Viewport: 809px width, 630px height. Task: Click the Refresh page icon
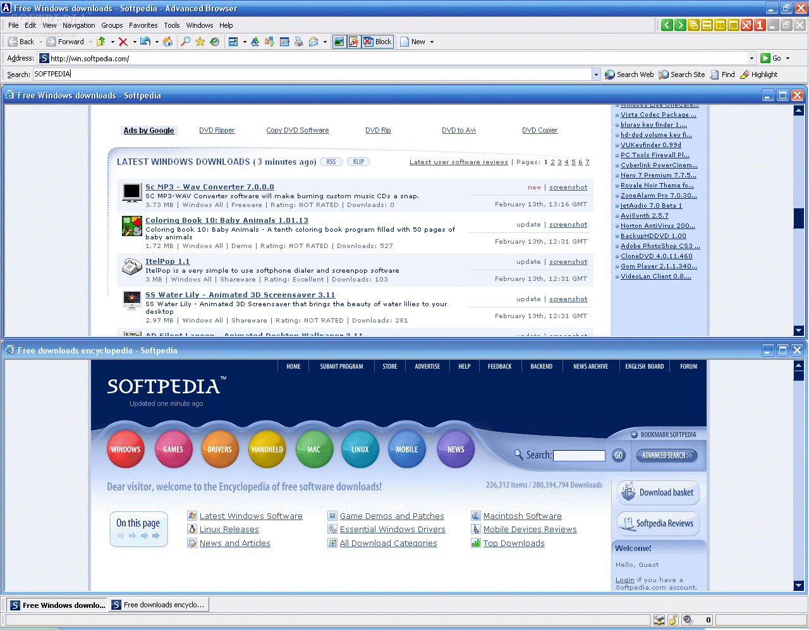point(145,42)
